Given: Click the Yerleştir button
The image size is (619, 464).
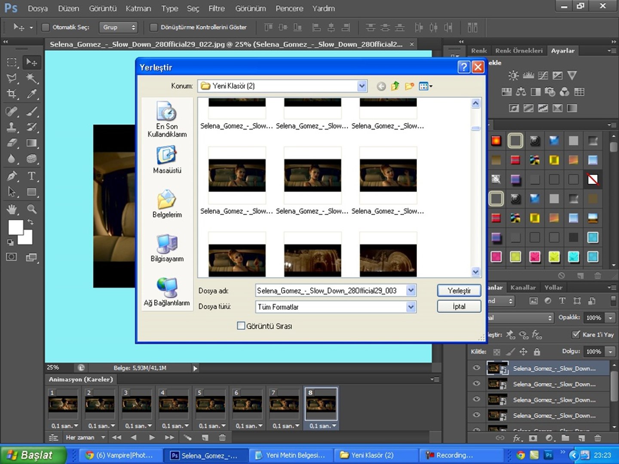Looking at the screenshot, I should point(459,291).
